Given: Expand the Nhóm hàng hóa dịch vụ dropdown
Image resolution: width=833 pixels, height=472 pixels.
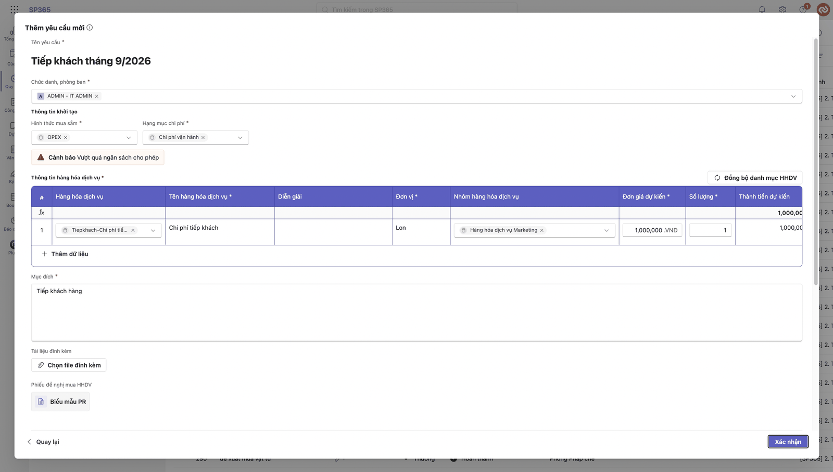Looking at the screenshot, I should (x=607, y=230).
